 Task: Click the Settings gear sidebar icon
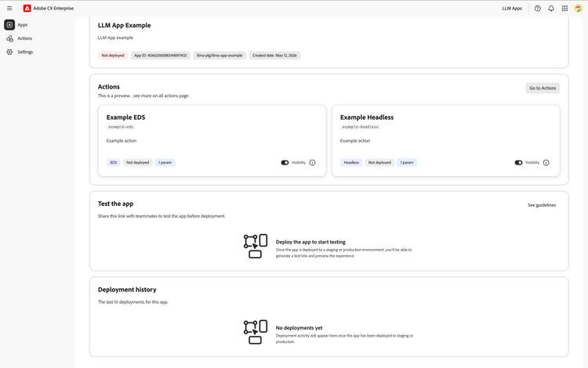9,52
